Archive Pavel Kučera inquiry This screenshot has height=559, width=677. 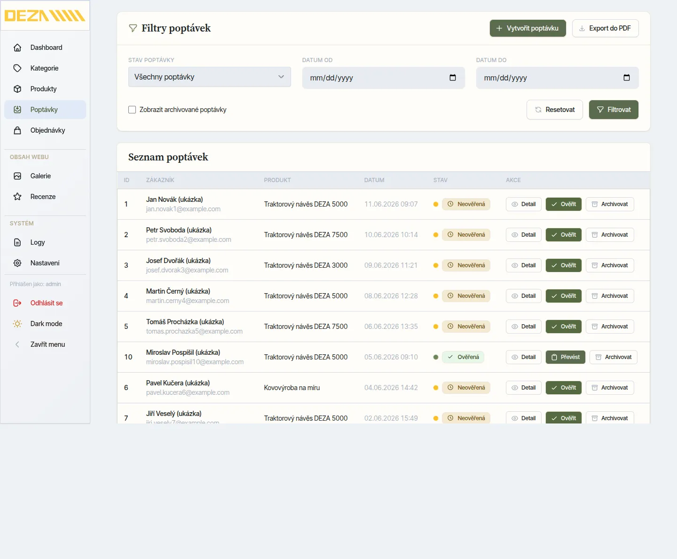pyautogui.click(x=610, y=388)
